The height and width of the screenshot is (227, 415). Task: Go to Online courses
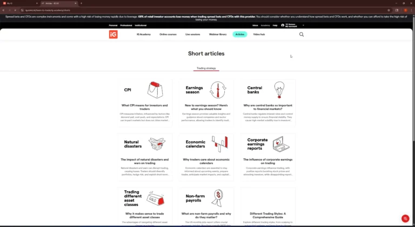click(168, 35)
